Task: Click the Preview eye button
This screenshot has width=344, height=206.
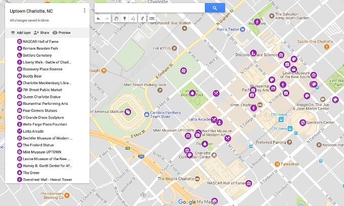Action: tap(61, 32)
